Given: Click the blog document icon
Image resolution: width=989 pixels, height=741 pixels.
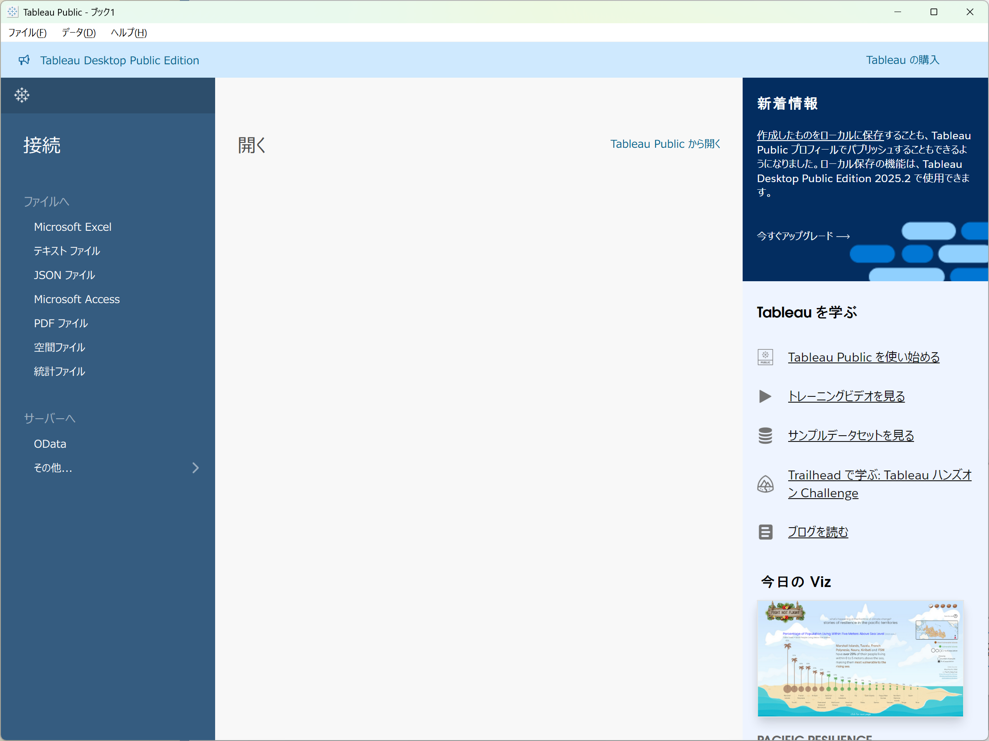Looking at the screenshot, I should 765,532.
